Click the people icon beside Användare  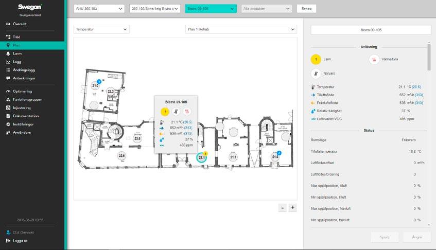pos(8,133)
